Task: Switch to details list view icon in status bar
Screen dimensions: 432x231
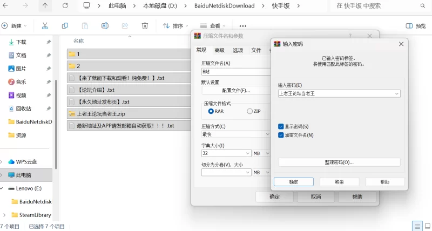Action: pos(417,226)
